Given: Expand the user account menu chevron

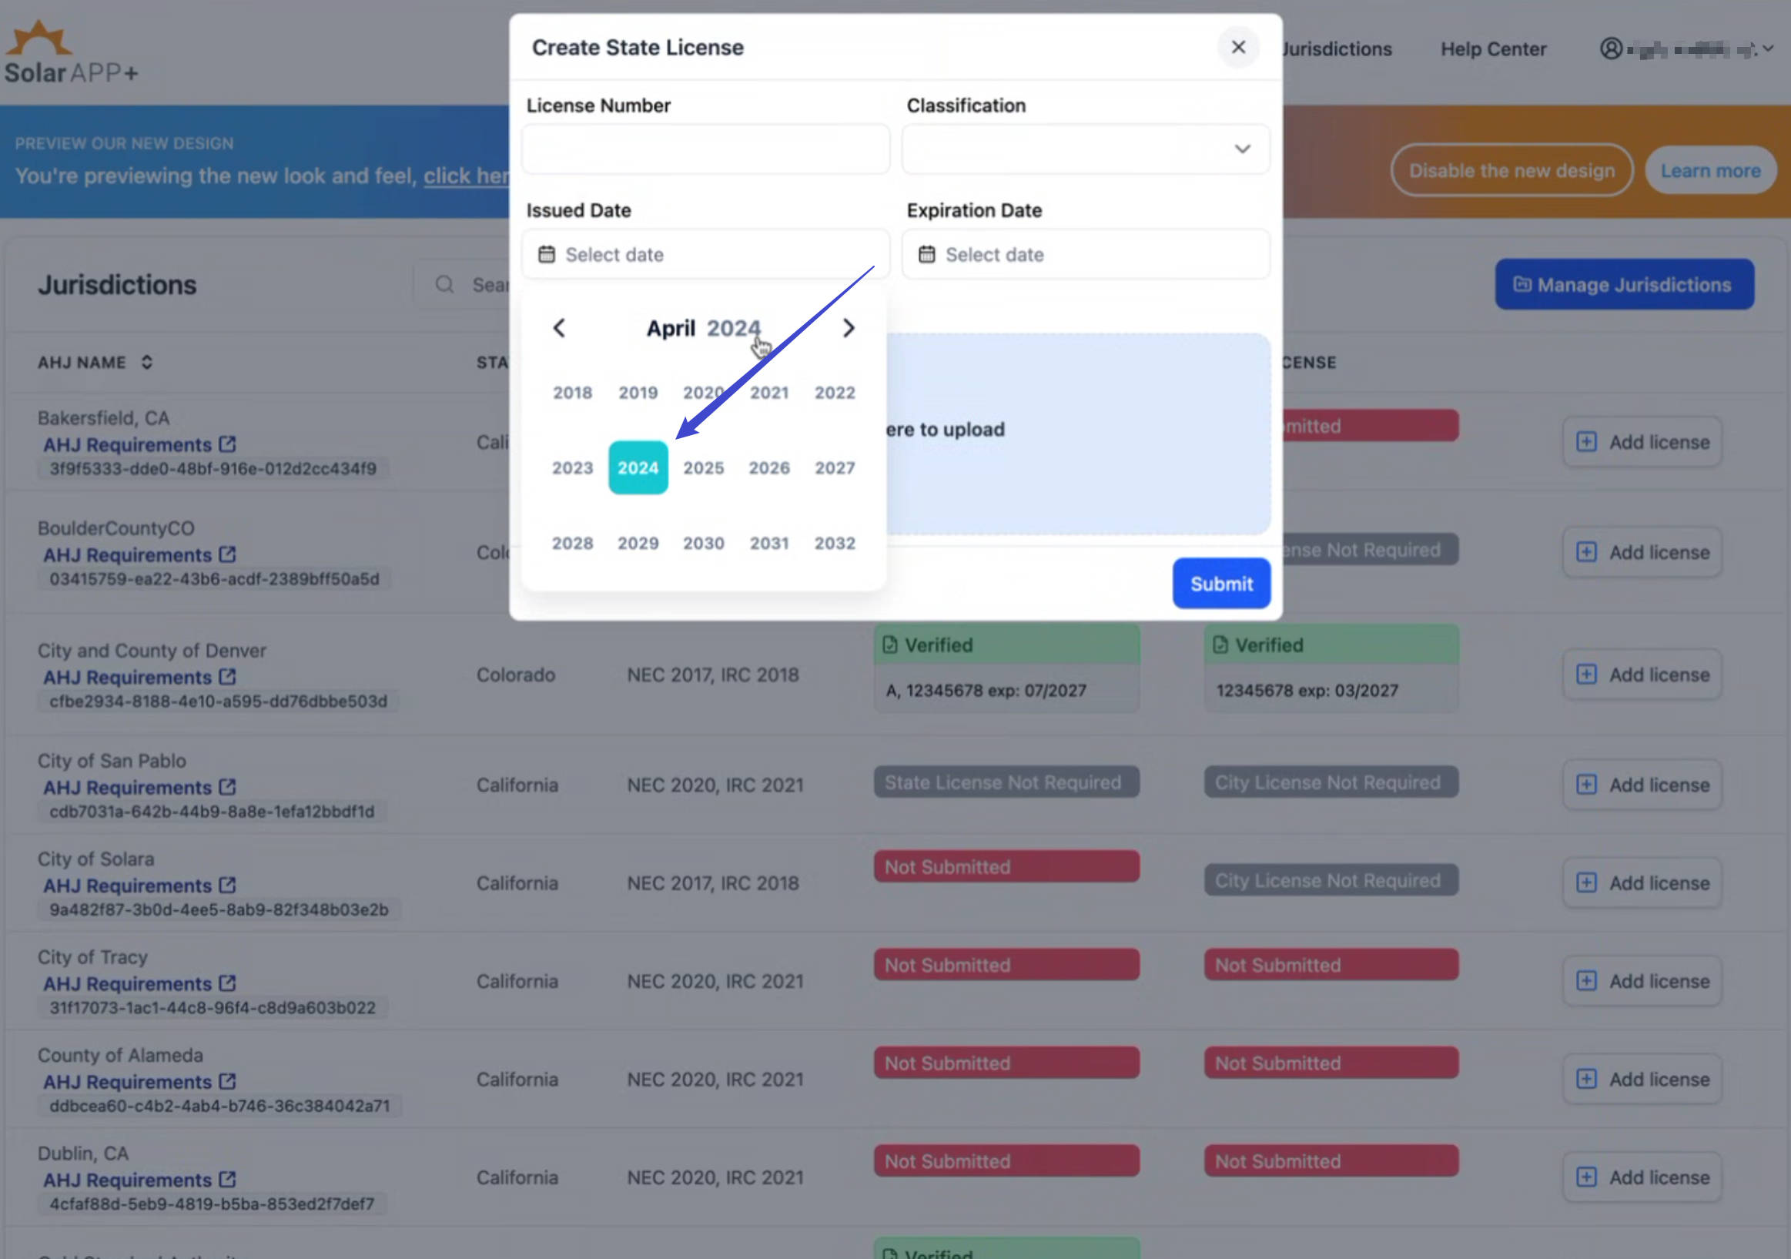Looking at the screenshot, I should [x=1769, y=49].
